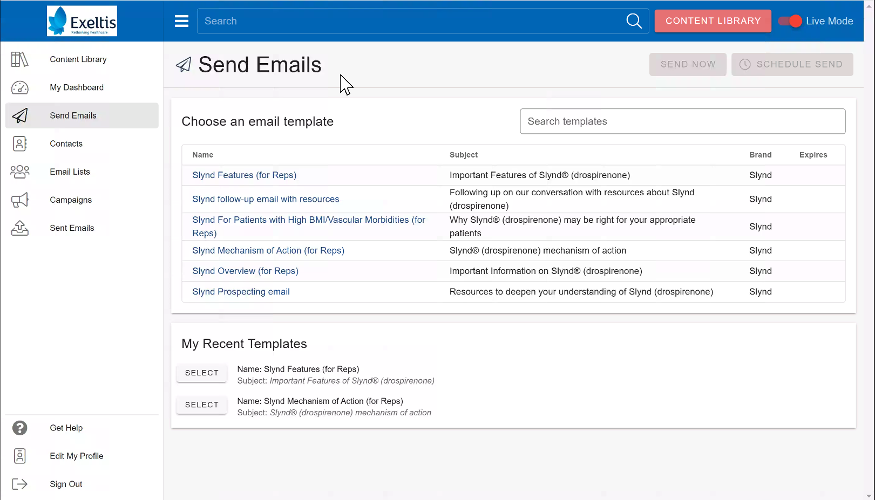
Task: Click the clock icon in Schedule Send
Action: point(745,64)
